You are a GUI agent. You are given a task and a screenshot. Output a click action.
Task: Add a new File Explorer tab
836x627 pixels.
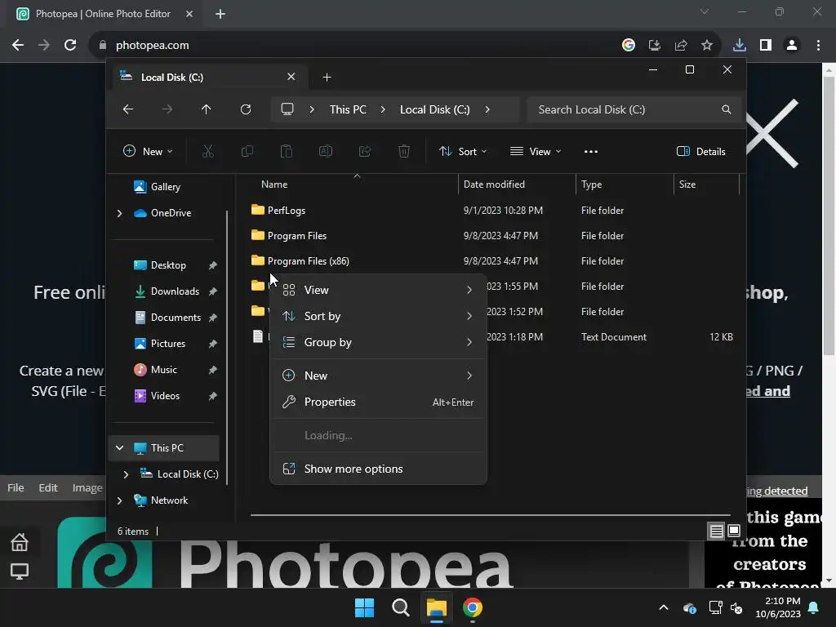pyautogui.click(x=327, y=78)
